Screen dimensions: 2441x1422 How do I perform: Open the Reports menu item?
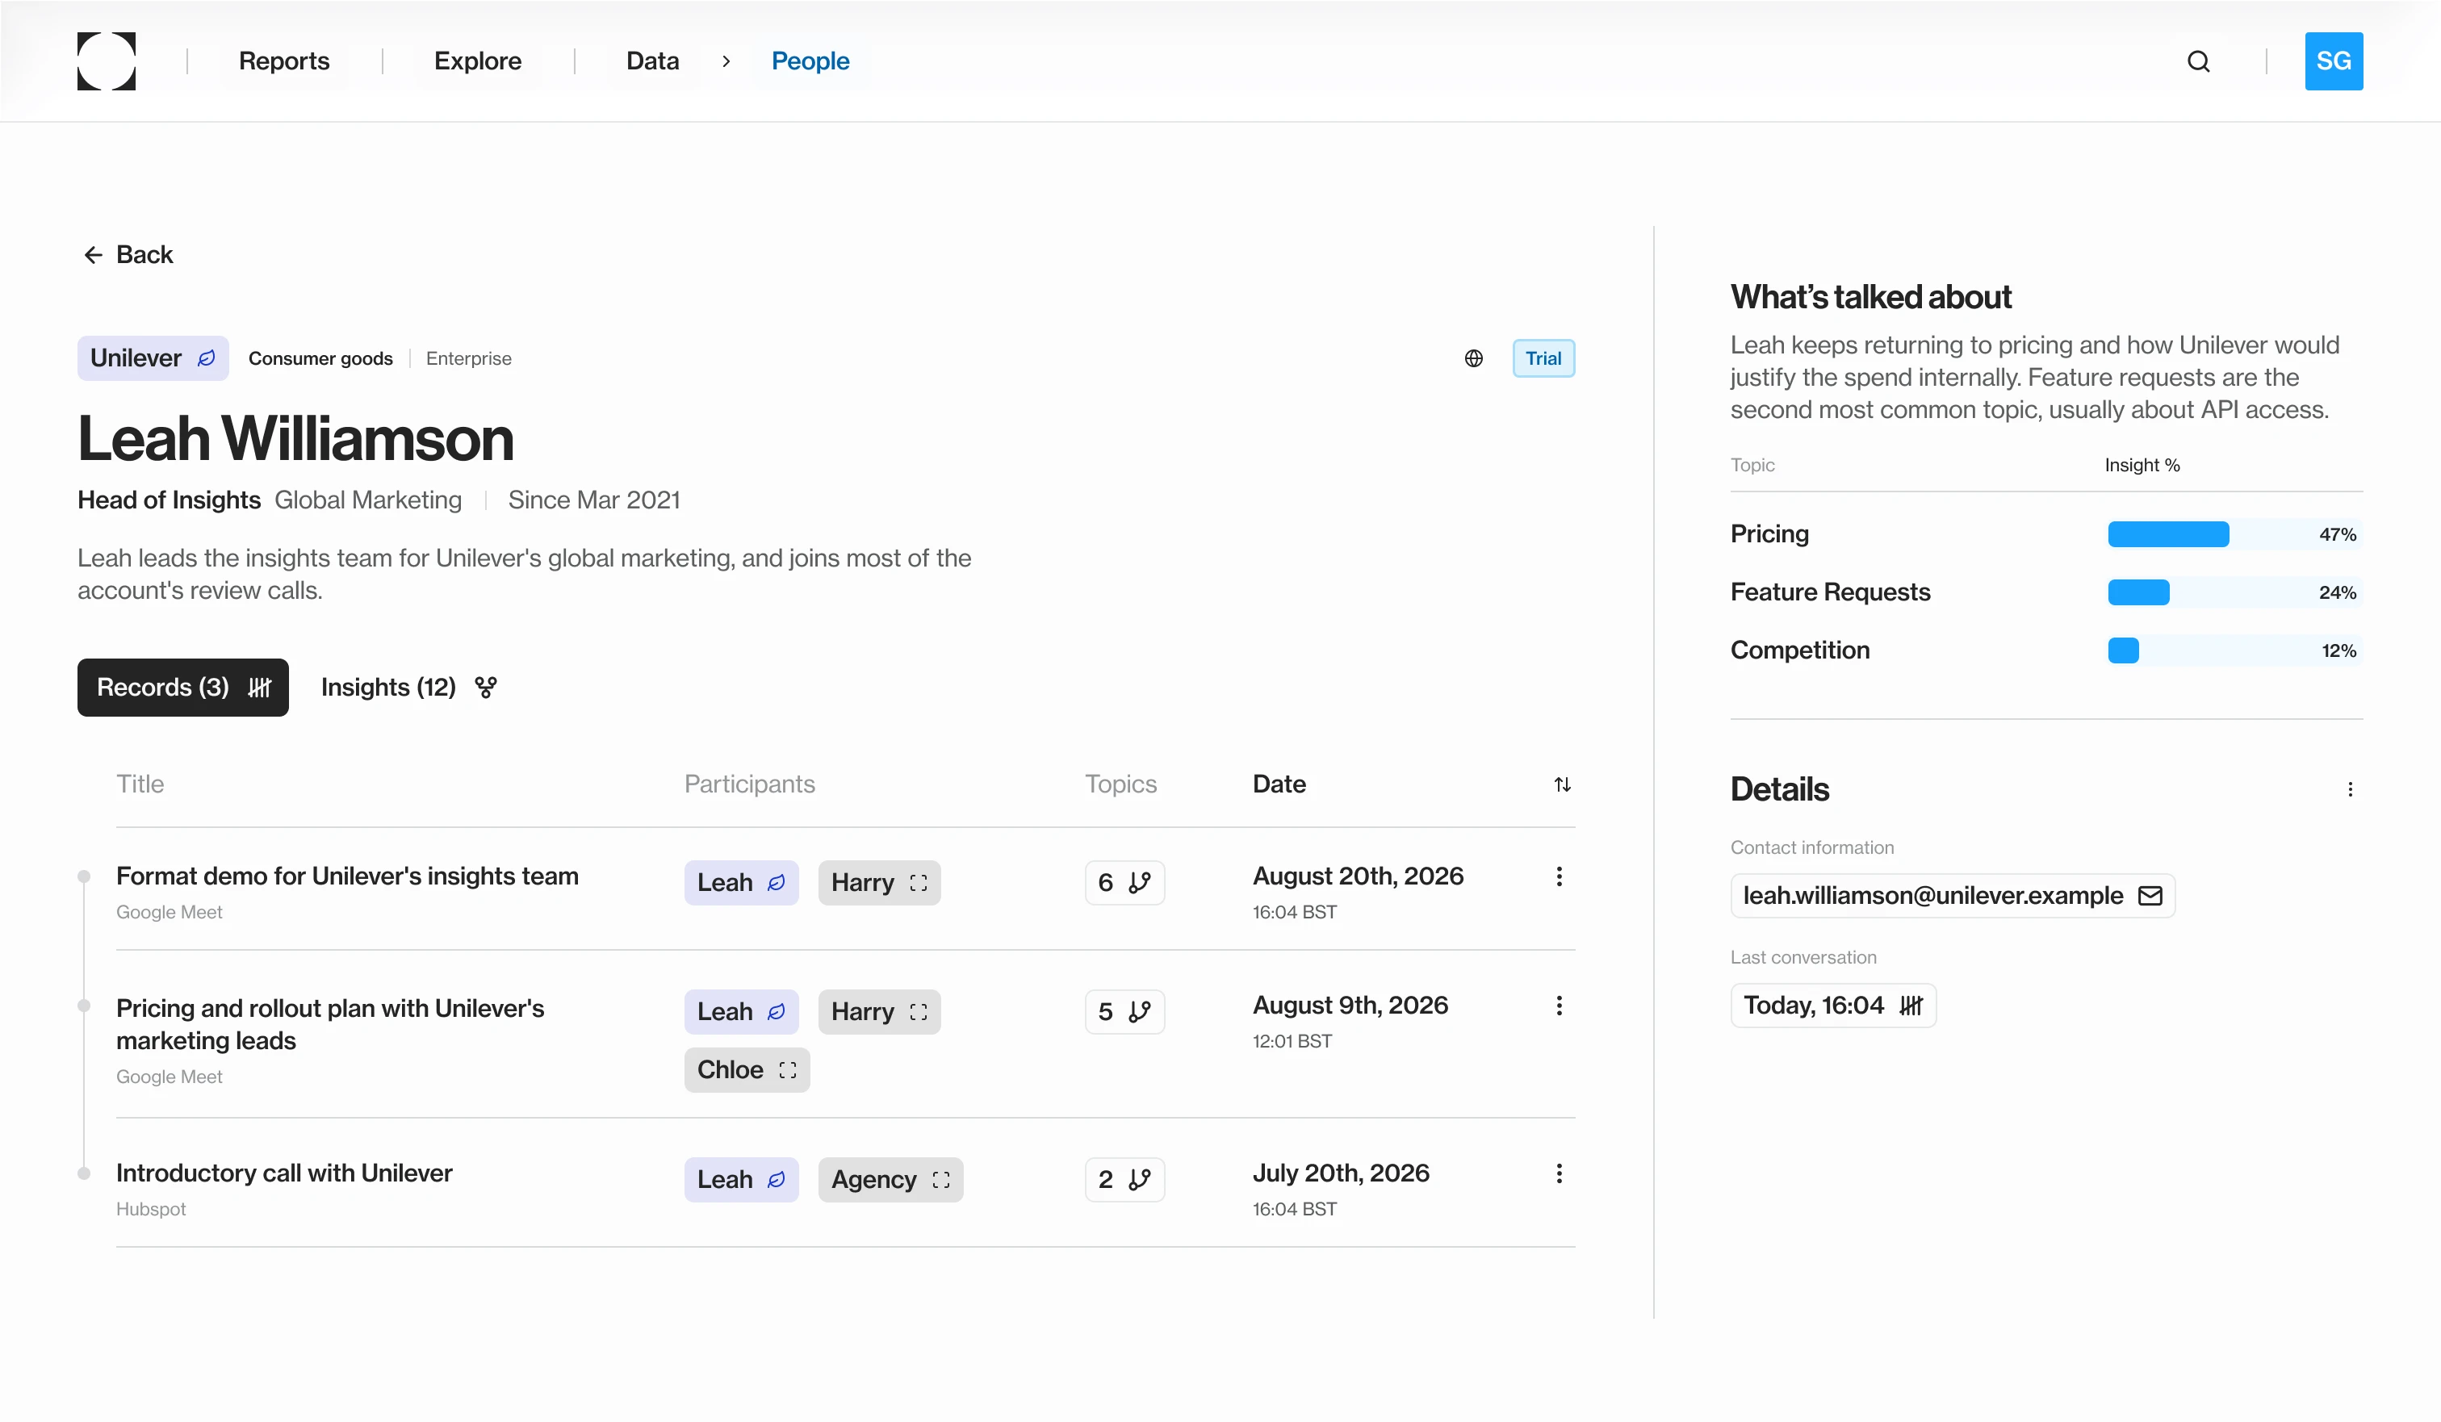tap(284, 61)
